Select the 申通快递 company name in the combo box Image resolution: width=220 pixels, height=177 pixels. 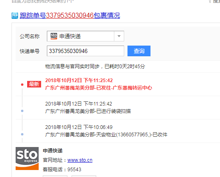coord(70,36)
